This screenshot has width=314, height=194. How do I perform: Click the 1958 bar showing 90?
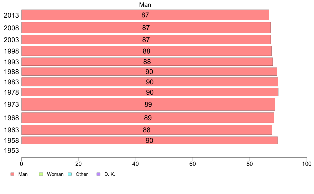click(150, 140)
